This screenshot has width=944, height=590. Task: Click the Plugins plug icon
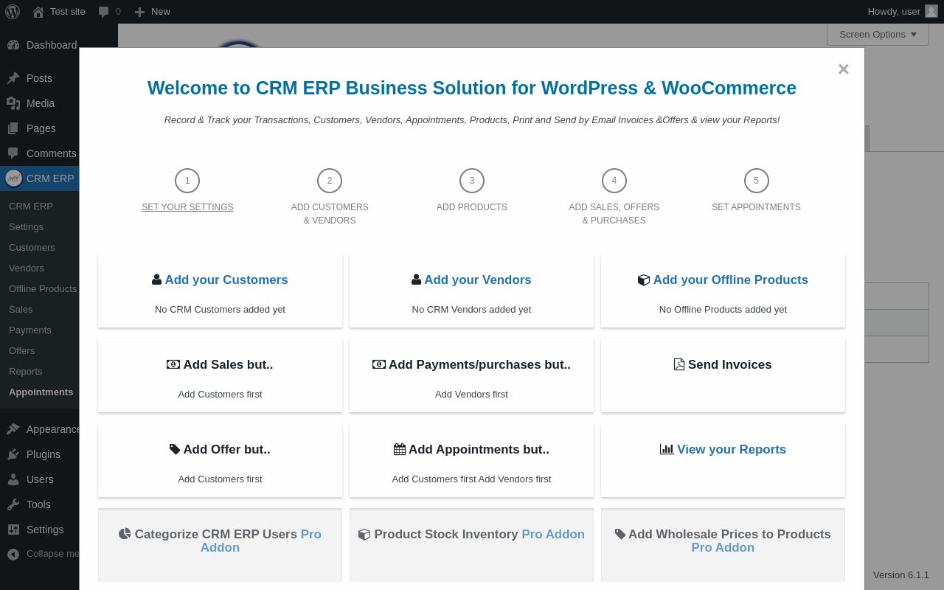click(13, 454)
